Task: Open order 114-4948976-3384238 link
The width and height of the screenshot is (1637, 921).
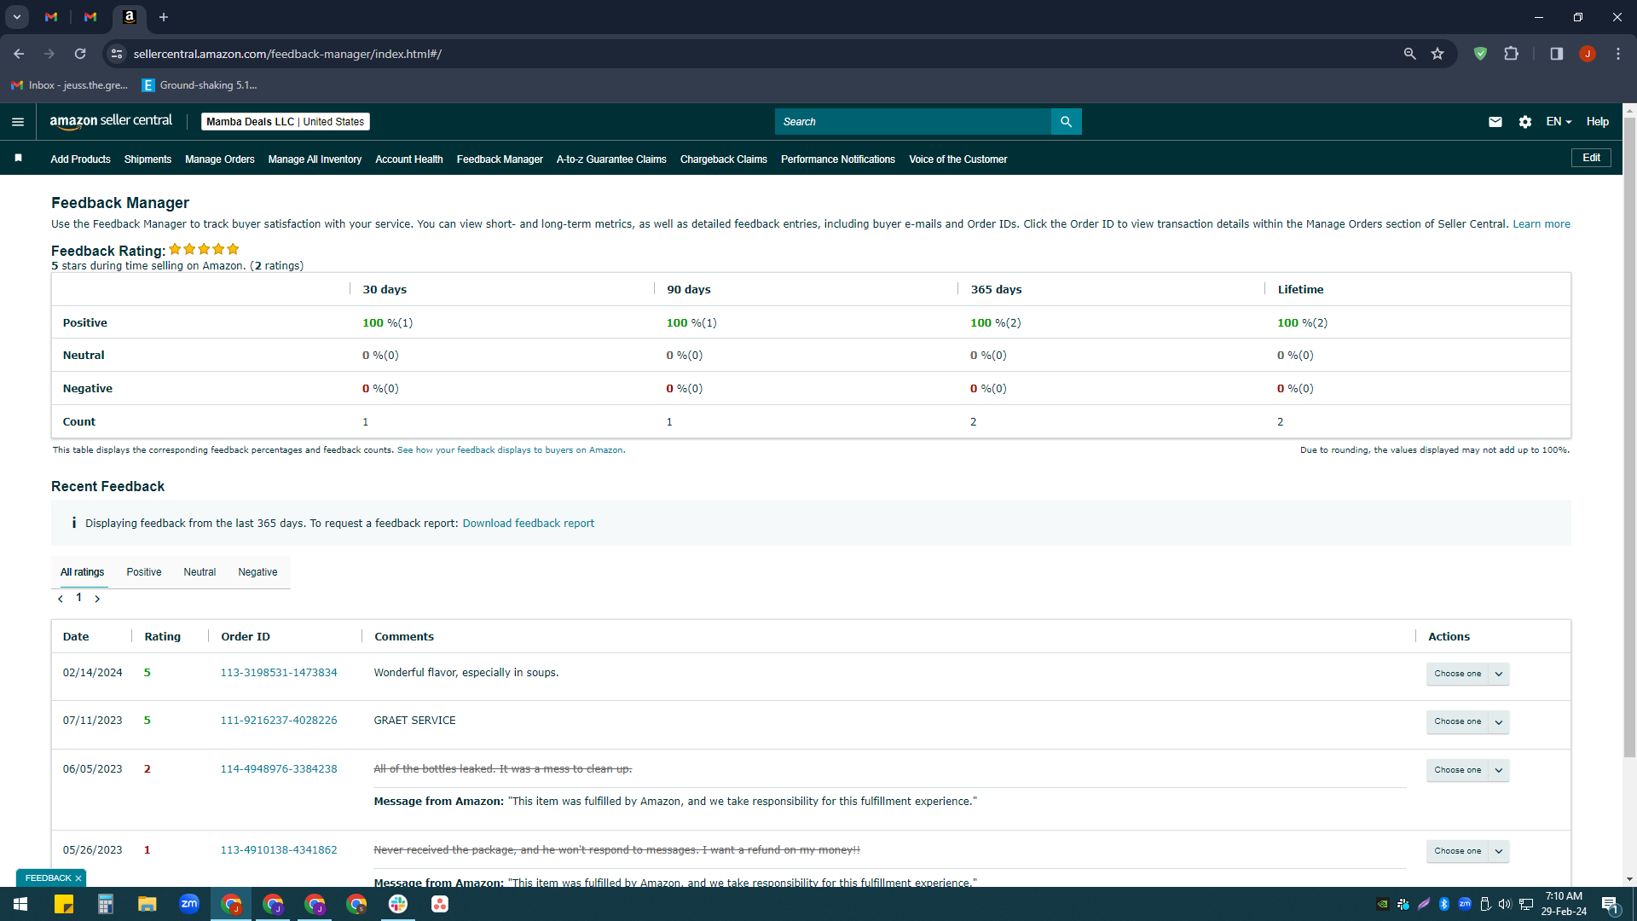Action: 279,769
